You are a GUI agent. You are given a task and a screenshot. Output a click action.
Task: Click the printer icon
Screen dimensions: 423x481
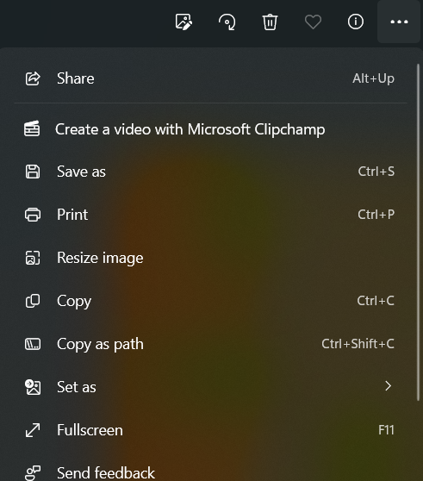(33, 215)
